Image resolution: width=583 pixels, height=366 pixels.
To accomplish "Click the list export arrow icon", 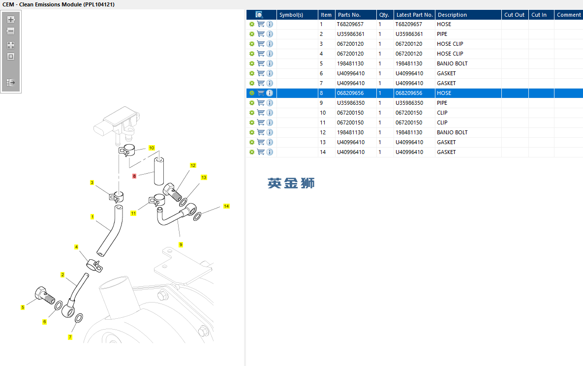I will pyautogui.click(x=11, y=83).
